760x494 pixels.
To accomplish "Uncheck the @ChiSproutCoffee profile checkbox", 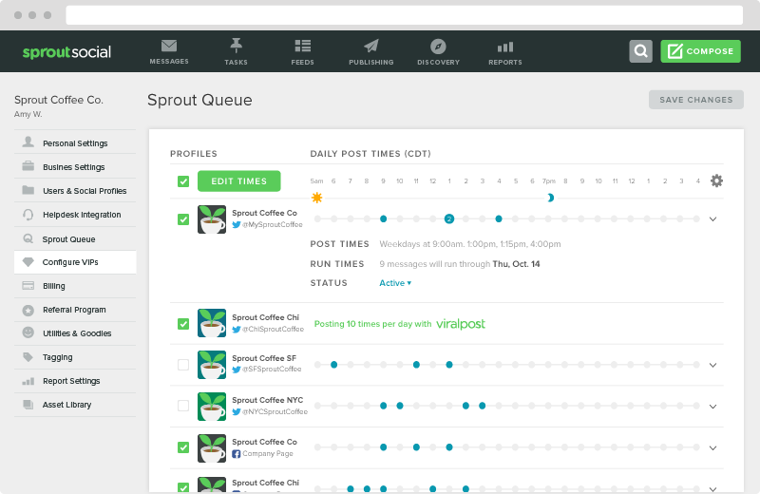I will [x=183, y=323].
